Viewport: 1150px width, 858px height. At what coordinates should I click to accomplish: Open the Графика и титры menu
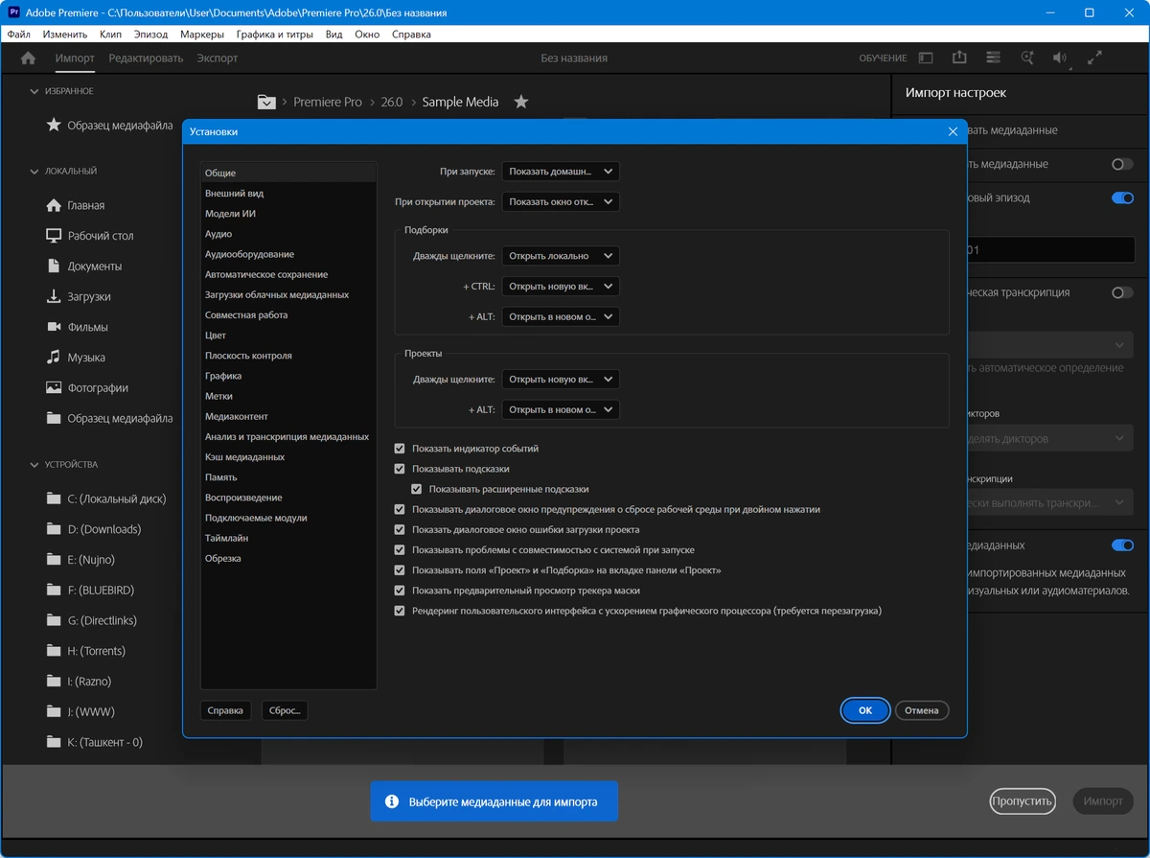(275, 35)
